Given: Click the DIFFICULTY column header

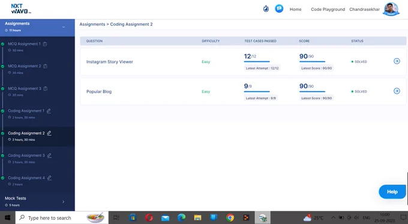Looking at the screenshot, I should 211,41.
